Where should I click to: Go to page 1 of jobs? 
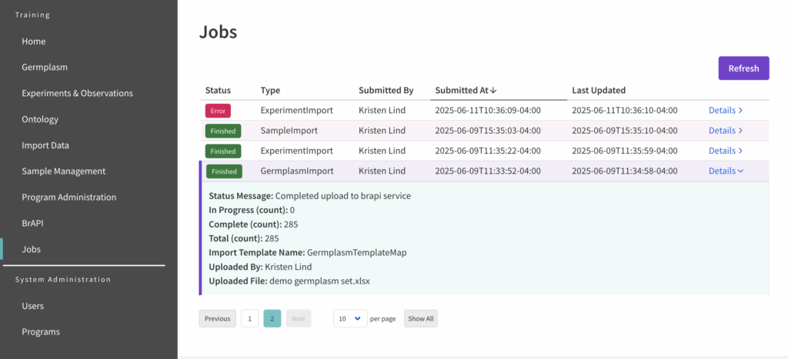(249, 318)
